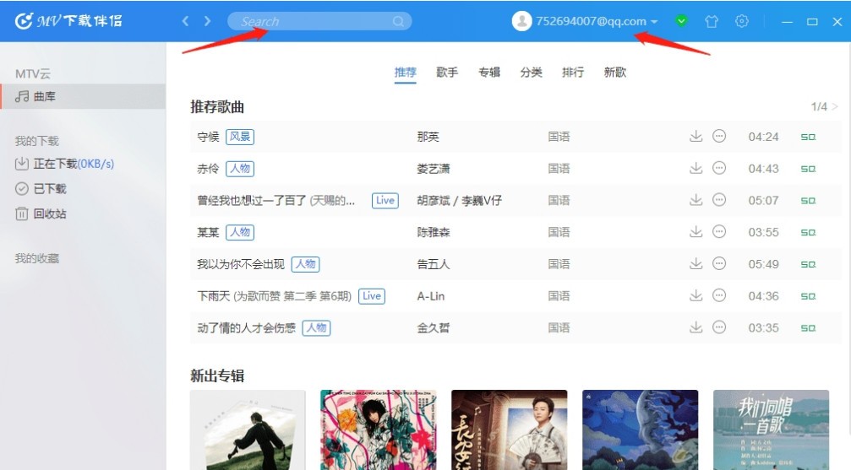This screenshot has width=851, height=470.
Task: Open more options for 赤伶
Action: pyautogui.click(x=718, y=168)
